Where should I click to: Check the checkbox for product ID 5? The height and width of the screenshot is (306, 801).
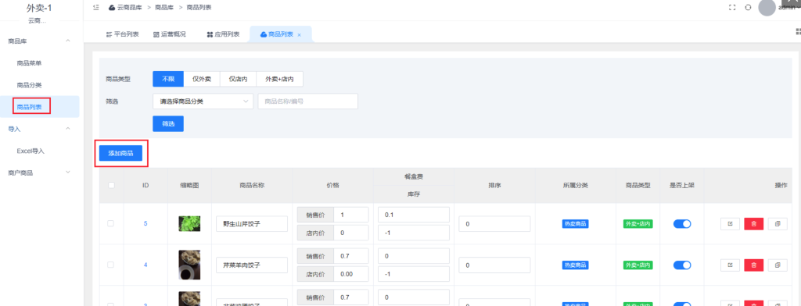111,224
